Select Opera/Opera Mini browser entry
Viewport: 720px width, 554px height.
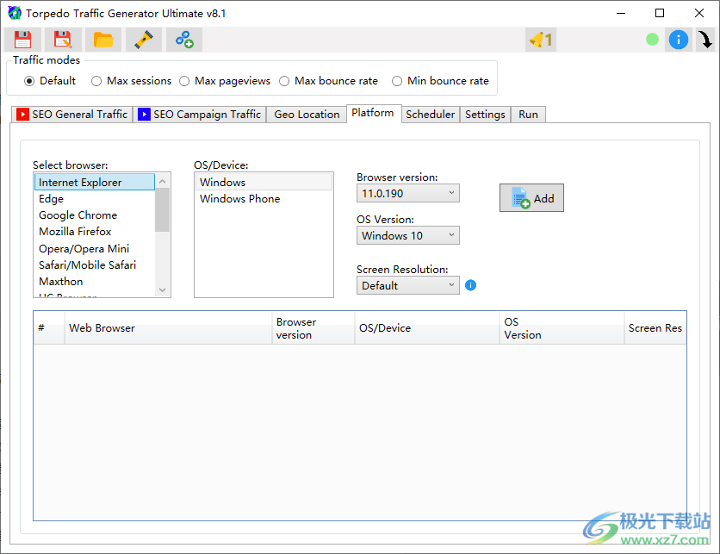pyautogui.click(x=95, y=248)
